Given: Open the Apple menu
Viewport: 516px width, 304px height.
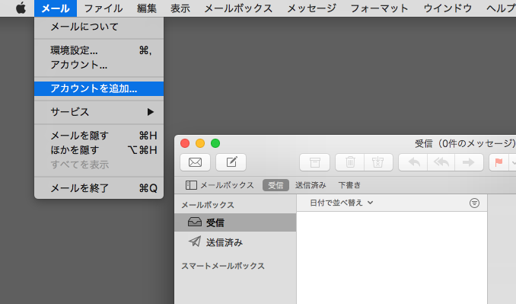Looking at the screenshot, I should point(21,8).
